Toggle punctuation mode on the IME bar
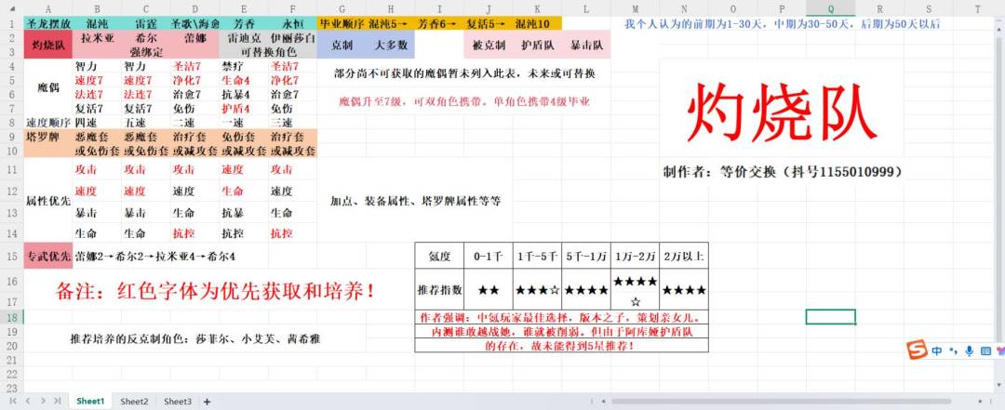The image size is (1005, 410). (x=953, y=351)
